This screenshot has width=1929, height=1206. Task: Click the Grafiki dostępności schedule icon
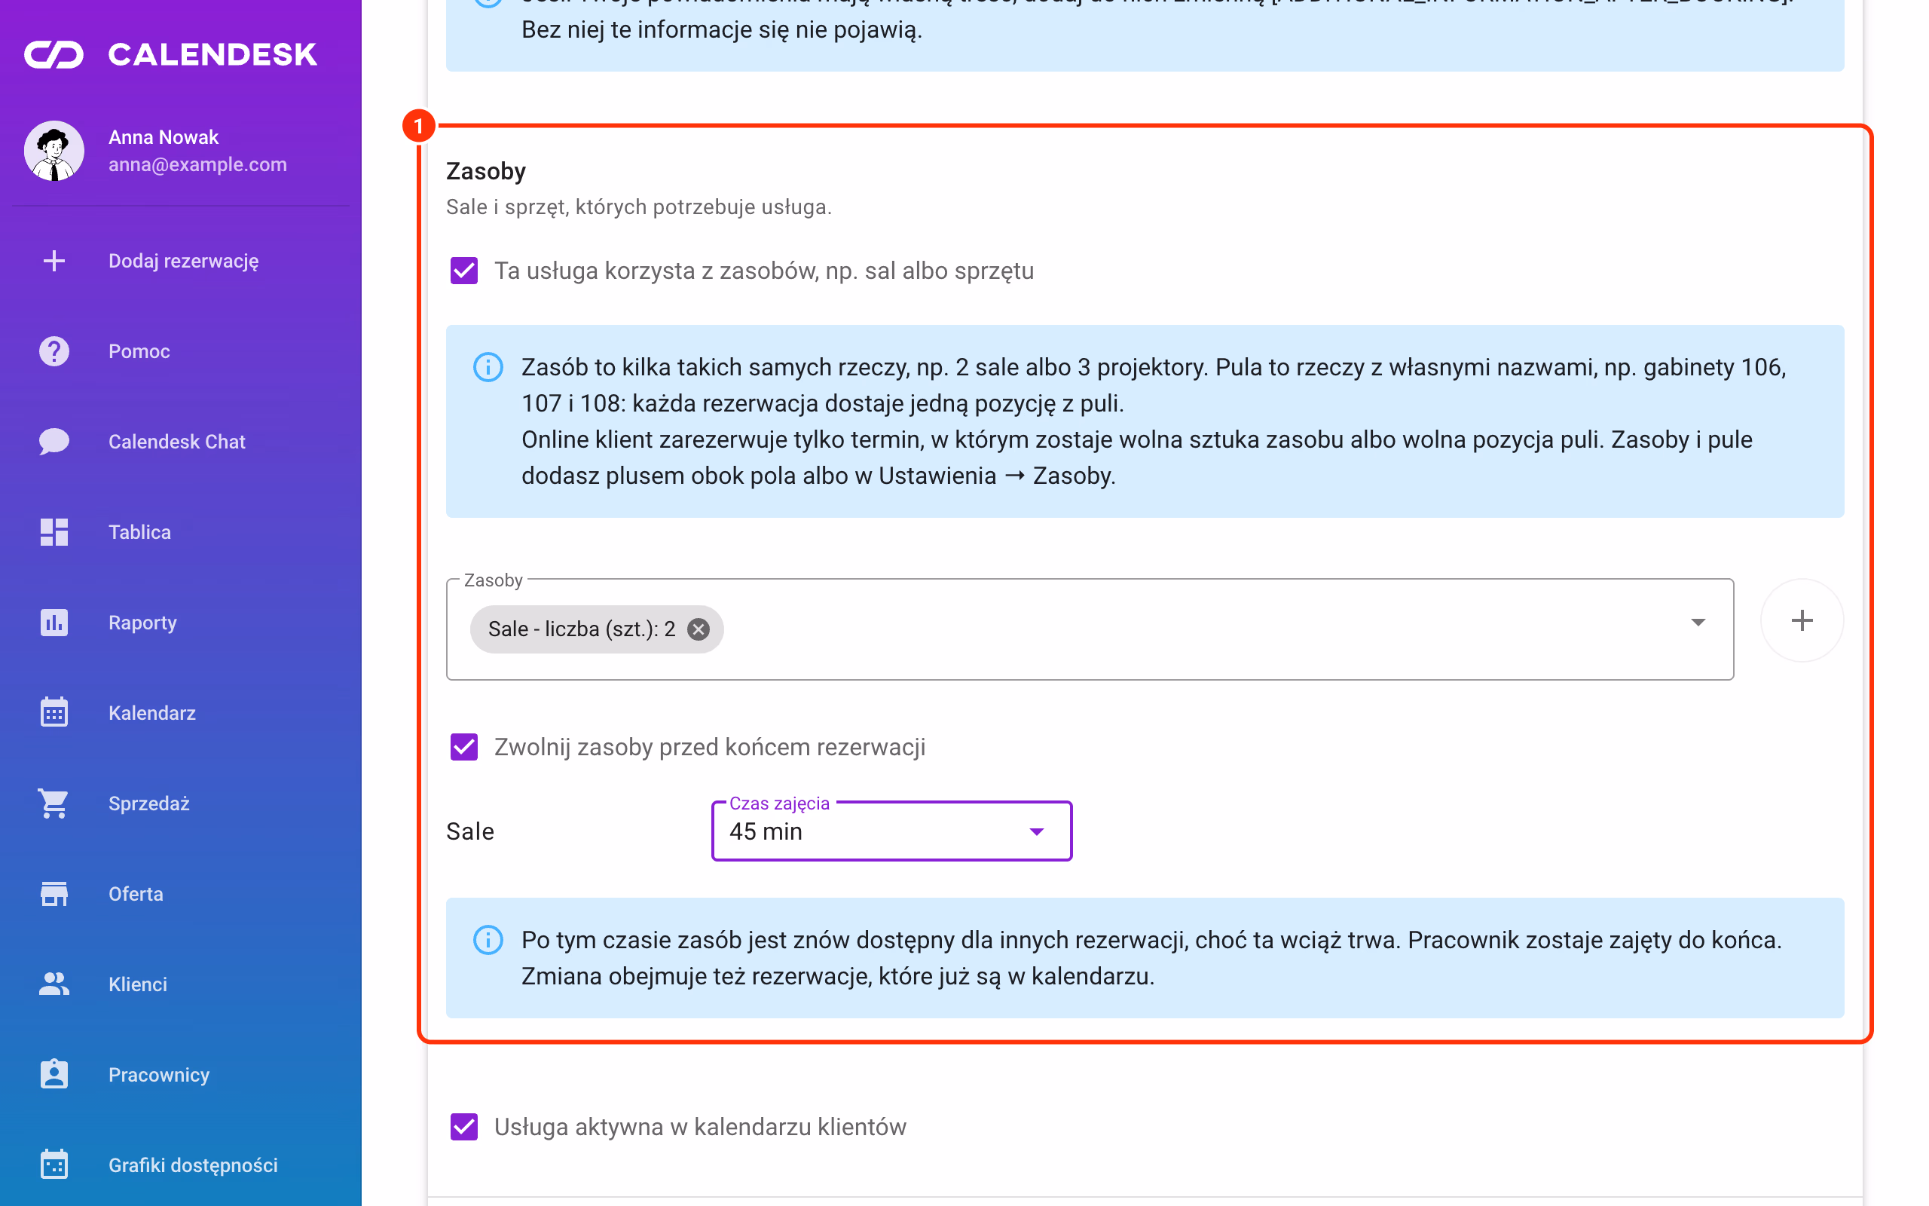pyautogui.click(x=54, y=1165)
